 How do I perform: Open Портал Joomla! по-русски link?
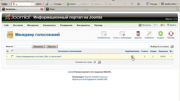pos(96,77)
